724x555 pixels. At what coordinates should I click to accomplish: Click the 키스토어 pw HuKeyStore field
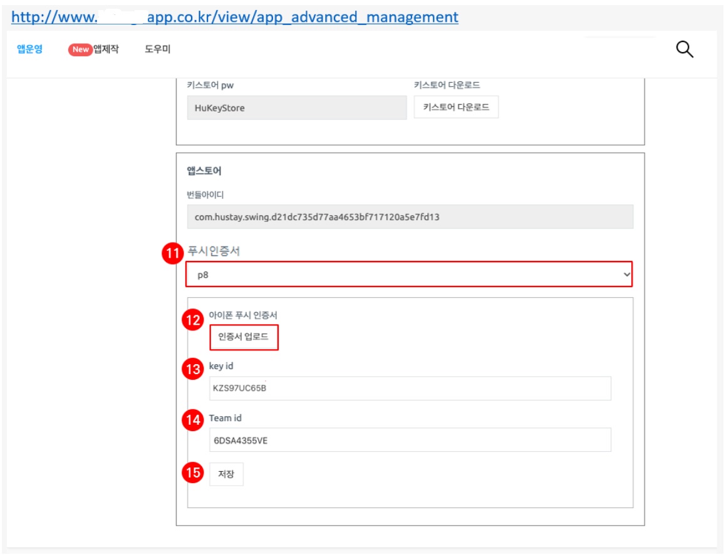click(297, 108)
